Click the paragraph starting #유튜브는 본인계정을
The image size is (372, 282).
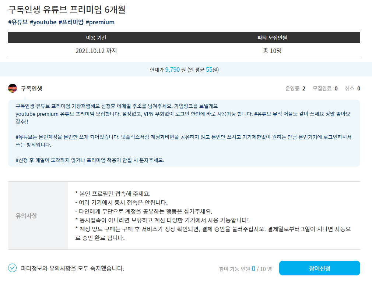pyautogui.click(x=184, y=141)
